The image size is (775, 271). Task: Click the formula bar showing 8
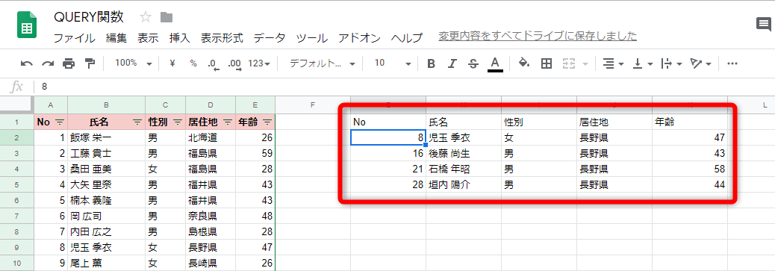point(405,87)
